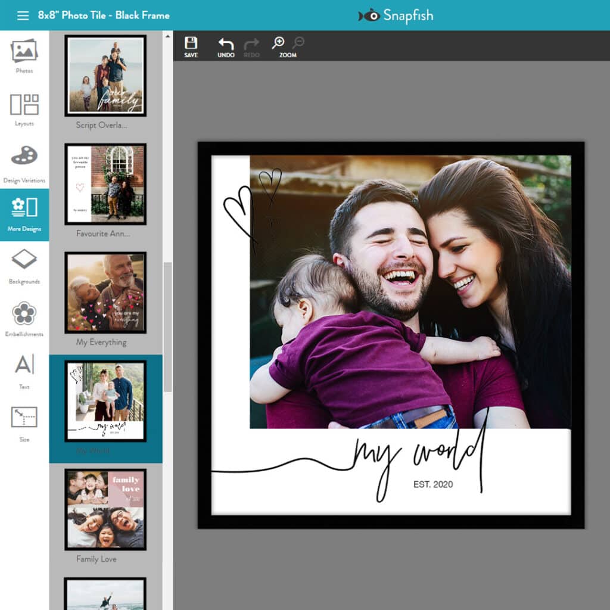610x610 pixels.
Task: Click the EST. 2020 text on canvas
Action: click(x=433, y=485)
